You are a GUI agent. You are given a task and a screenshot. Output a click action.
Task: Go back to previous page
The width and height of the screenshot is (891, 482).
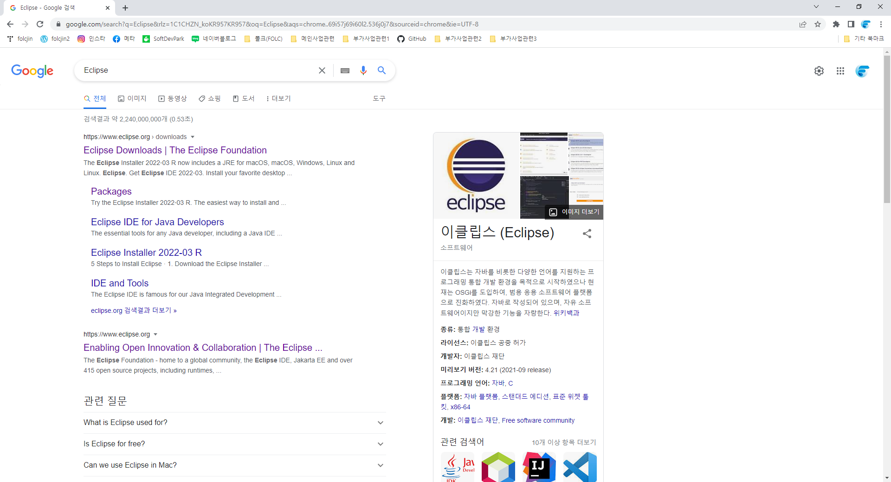10,24
